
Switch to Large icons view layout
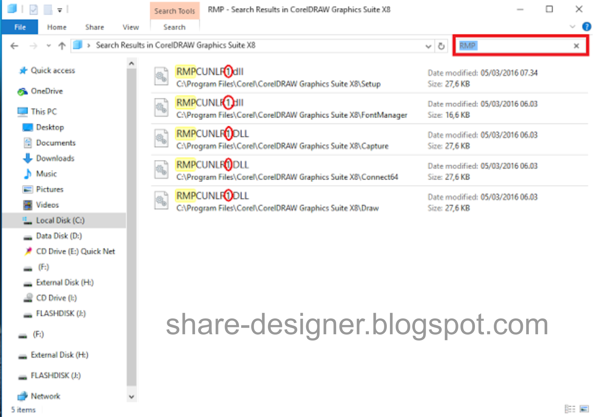(x=584, y=409)
